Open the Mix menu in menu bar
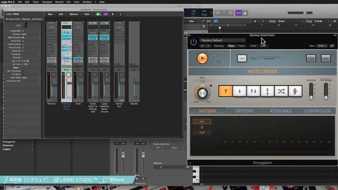 (x=68, y=2)
